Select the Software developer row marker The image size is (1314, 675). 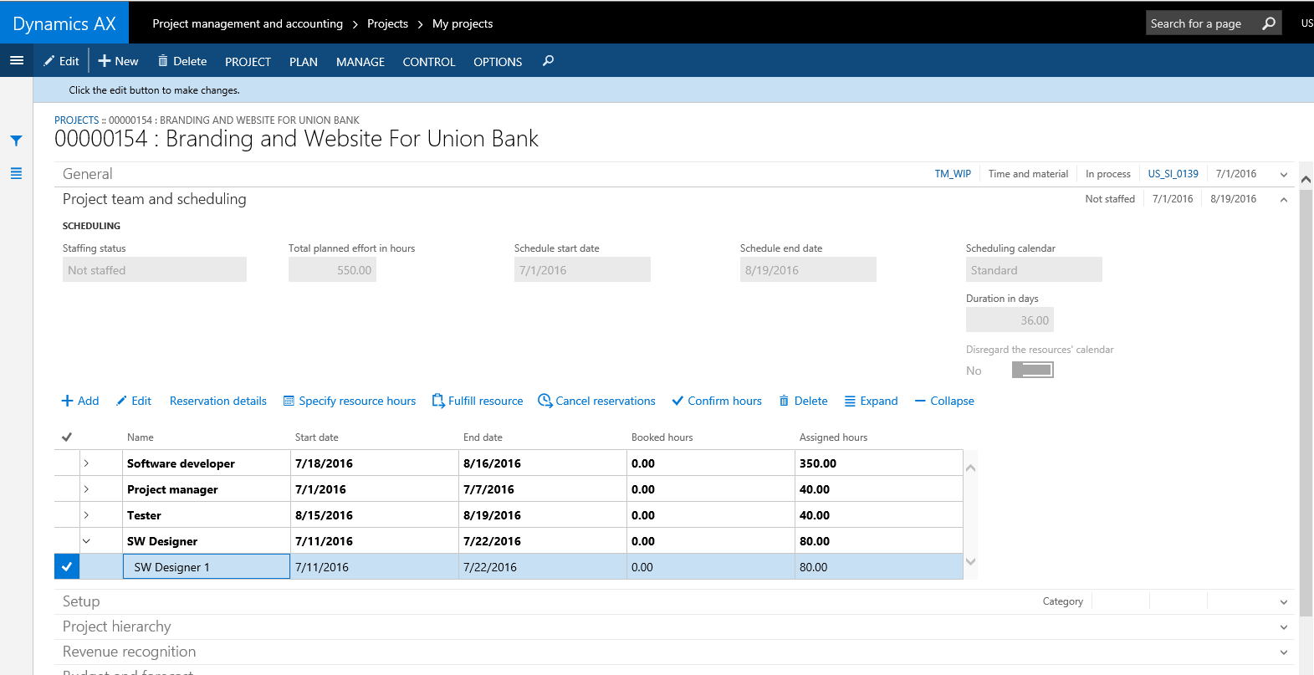(x=67, y=463)
